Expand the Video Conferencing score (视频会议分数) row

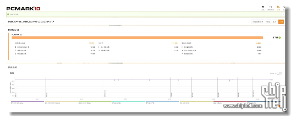[55, 50]
